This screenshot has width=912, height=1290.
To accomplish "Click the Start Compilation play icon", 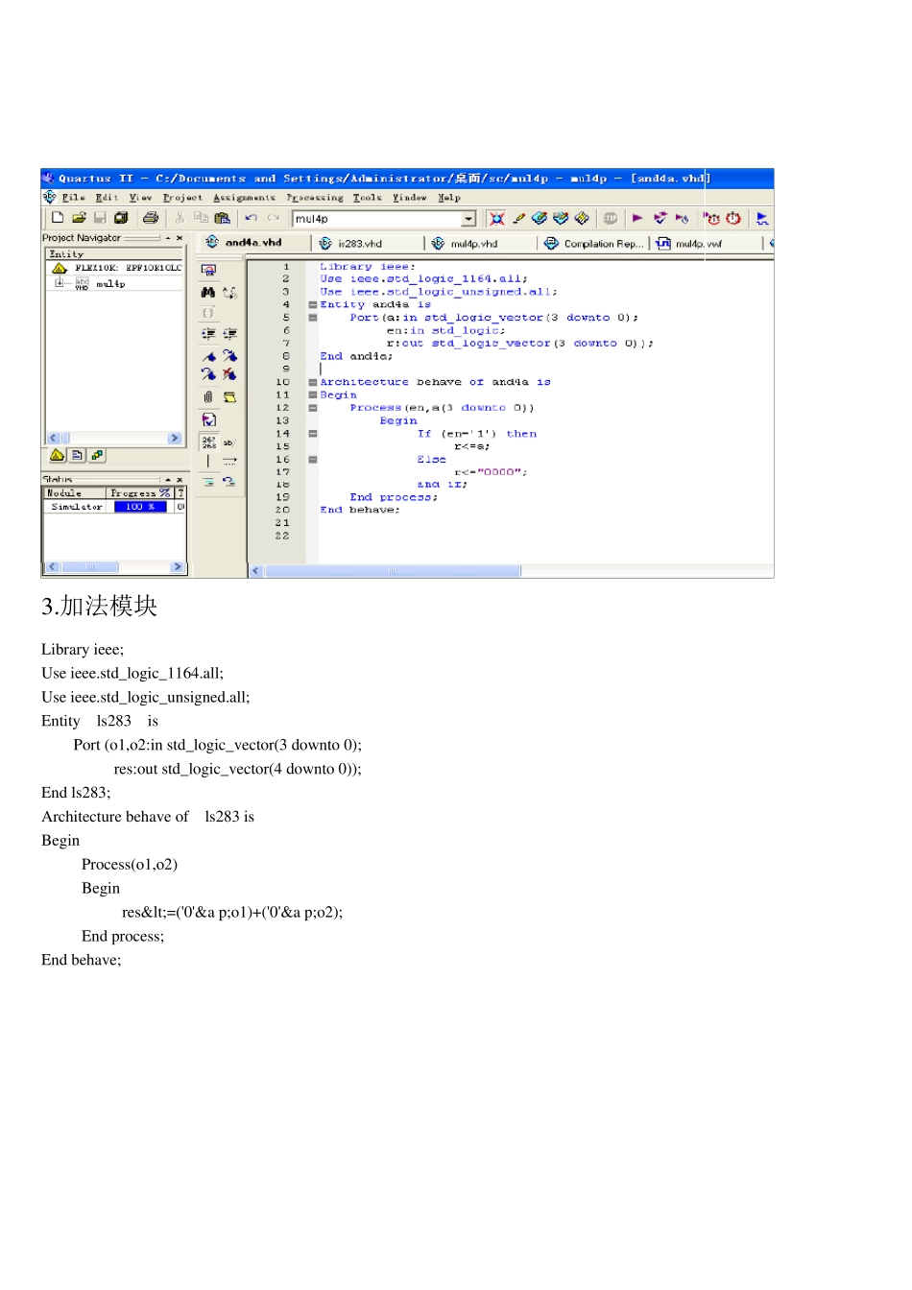I will [637, 219].
